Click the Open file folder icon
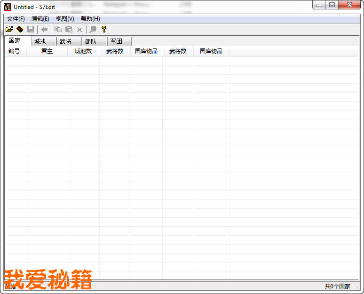 pyautogui.click(x=9, y=29)
